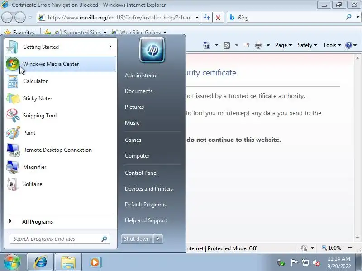Open the search provider dropdown arrow
362x271 pixels.
[357, 17]
